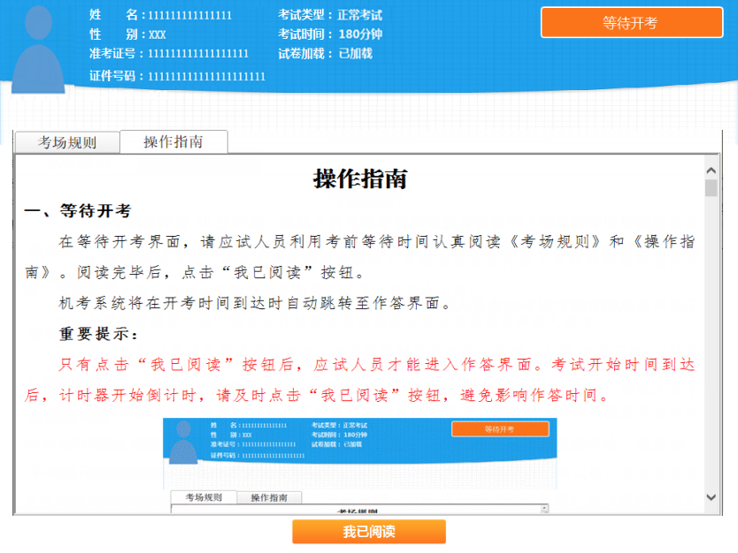
Task: Click the 等待开考 badge in the example image
Action: click(501, 428)
